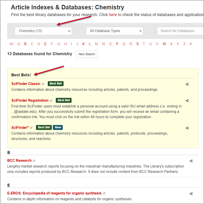This screenshot has width=204, height=204.
Task: Filter databases by letter S
Action: click(x=137, y=44)
